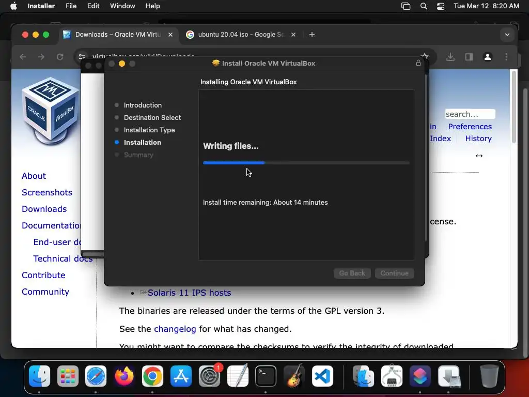This screenshot has height=397, width=529.
Task: Open Terminal from the Dock
Action: [266, 376]
